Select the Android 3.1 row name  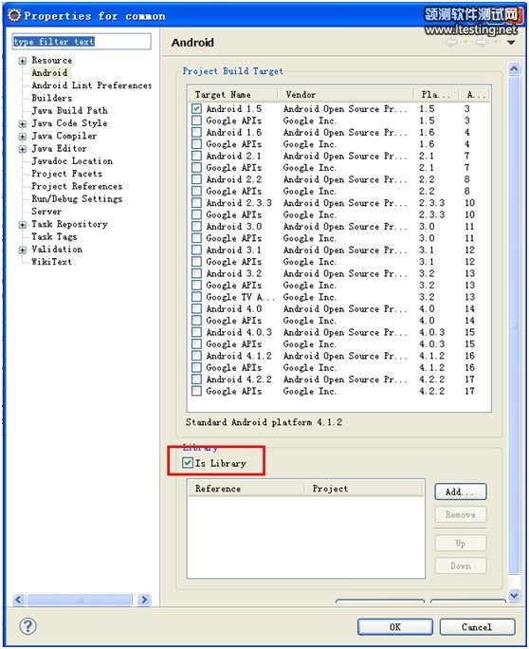234,250
